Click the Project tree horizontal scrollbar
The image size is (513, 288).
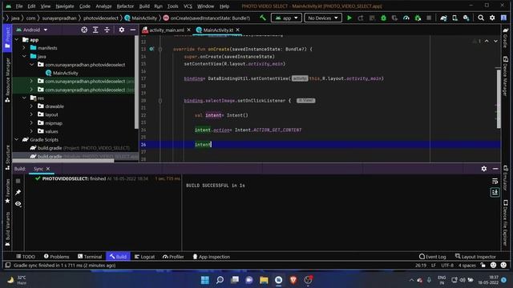tap(63, 160)
